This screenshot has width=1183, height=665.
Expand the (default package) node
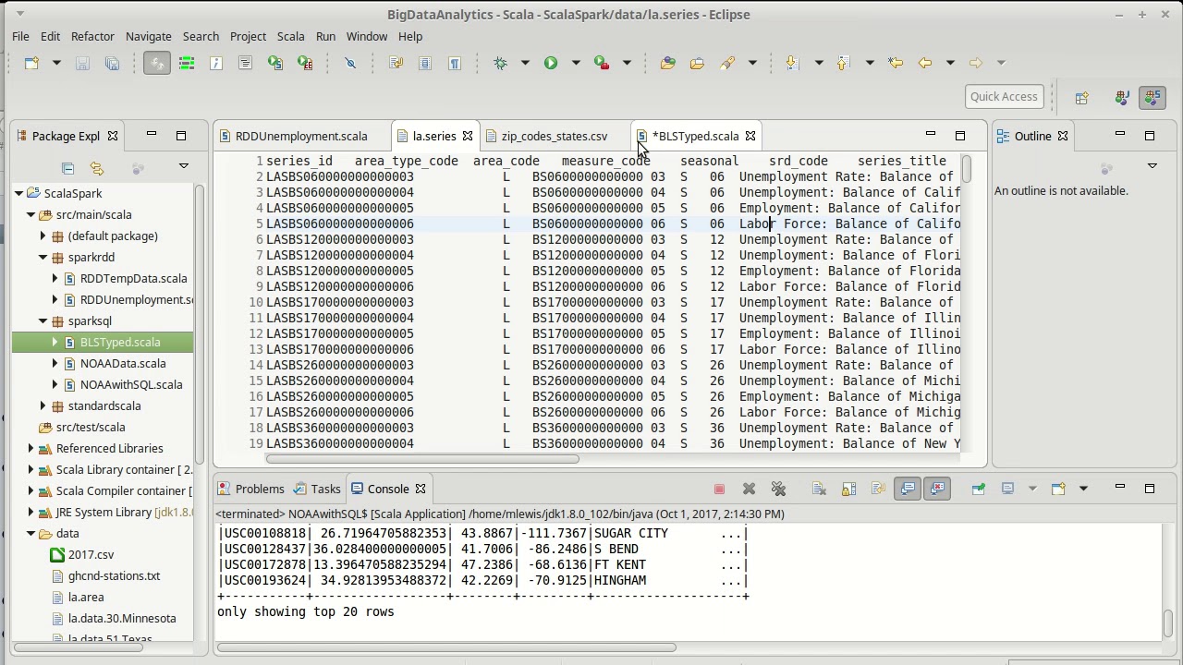43,236
